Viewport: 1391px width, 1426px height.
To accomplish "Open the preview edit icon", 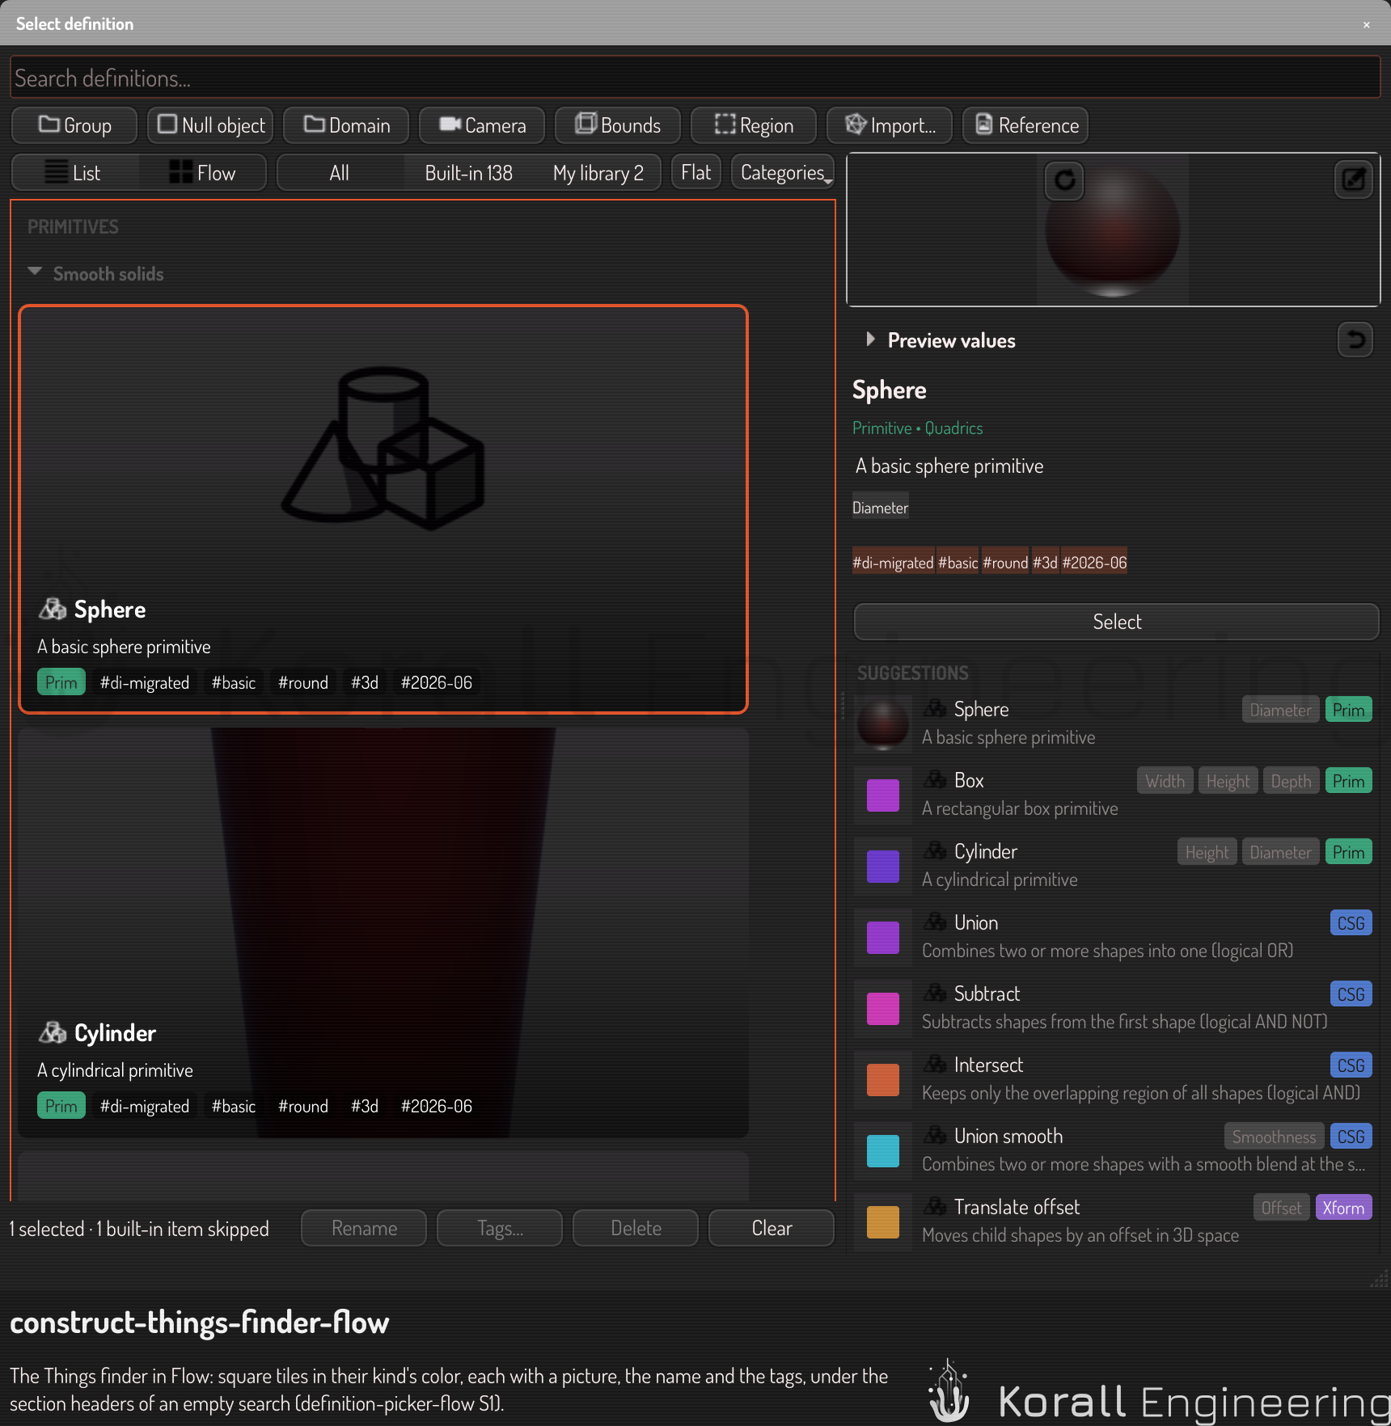I will [1353, 179].
